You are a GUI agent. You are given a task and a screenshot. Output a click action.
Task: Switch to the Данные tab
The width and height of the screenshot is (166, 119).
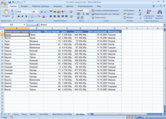pos(70,6)
